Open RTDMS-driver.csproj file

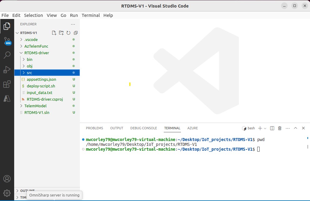pyautogui.click(x=47, y=99)
